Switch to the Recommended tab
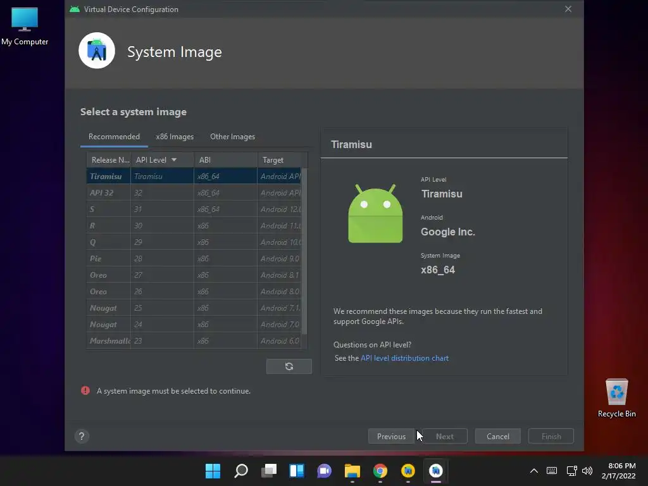The width and height of the screenshot is (648, 486). pos(114,137)
